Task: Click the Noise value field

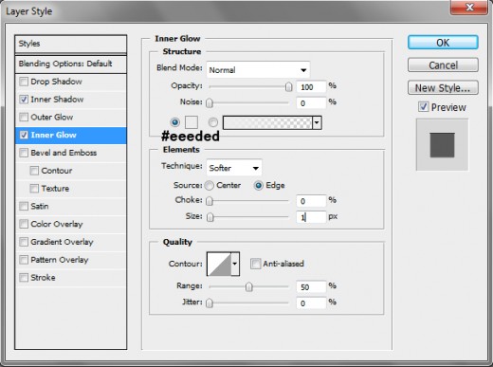Action: (x=311, y=103)
